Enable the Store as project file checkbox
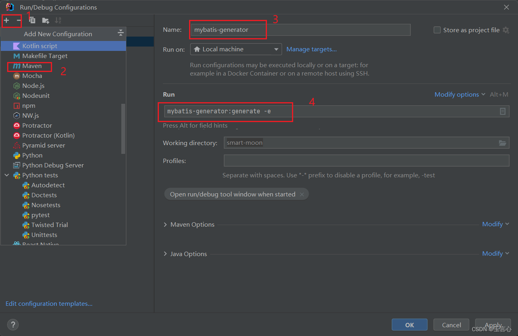518x336 pixels. coord(437,30)
